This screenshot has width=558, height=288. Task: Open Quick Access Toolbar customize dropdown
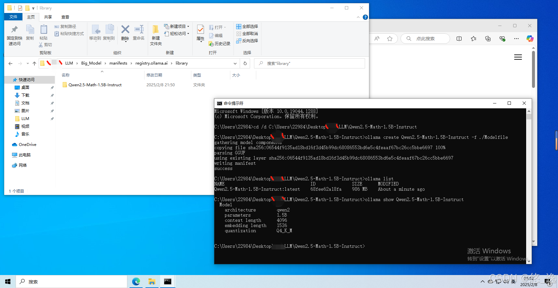[33, 8]
